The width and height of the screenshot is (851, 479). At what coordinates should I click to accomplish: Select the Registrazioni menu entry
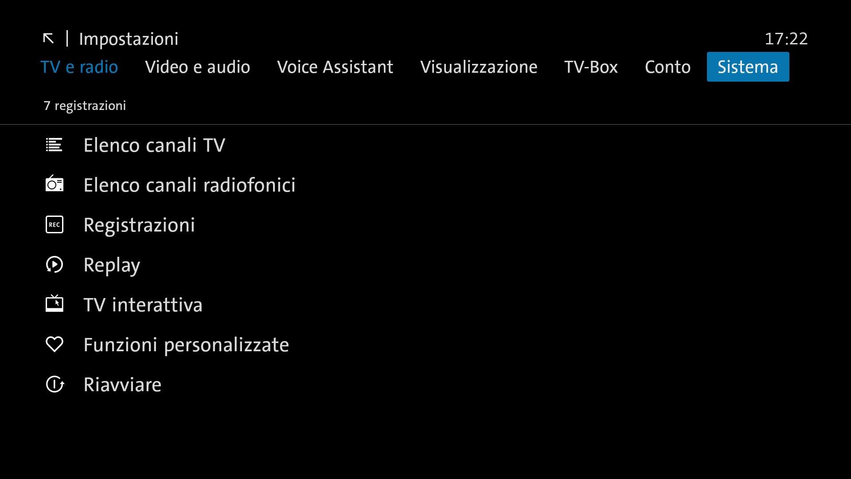pyautogui.click(x=139, y=225)
